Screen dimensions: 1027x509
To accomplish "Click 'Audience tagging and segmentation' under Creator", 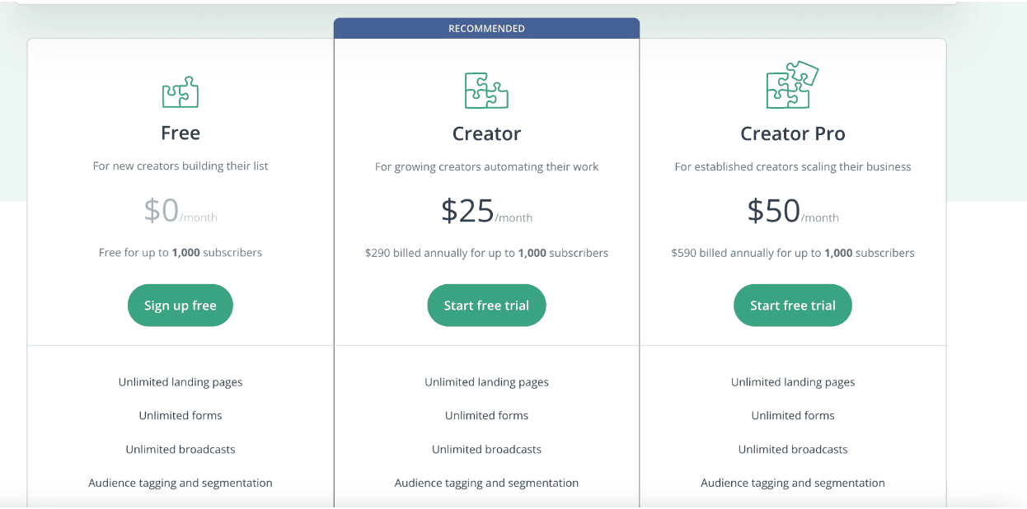I will [486, 483].
